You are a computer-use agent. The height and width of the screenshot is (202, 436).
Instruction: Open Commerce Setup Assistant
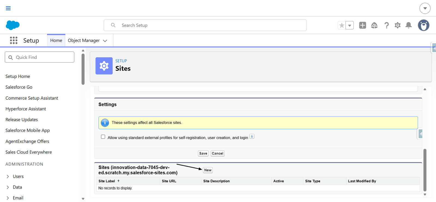[x=32, y=98]
